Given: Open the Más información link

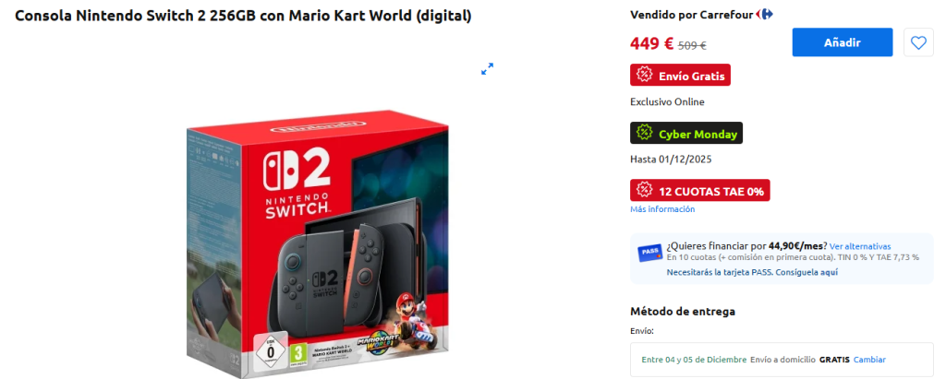Looking at the screenshot, I should click(662, 209).
